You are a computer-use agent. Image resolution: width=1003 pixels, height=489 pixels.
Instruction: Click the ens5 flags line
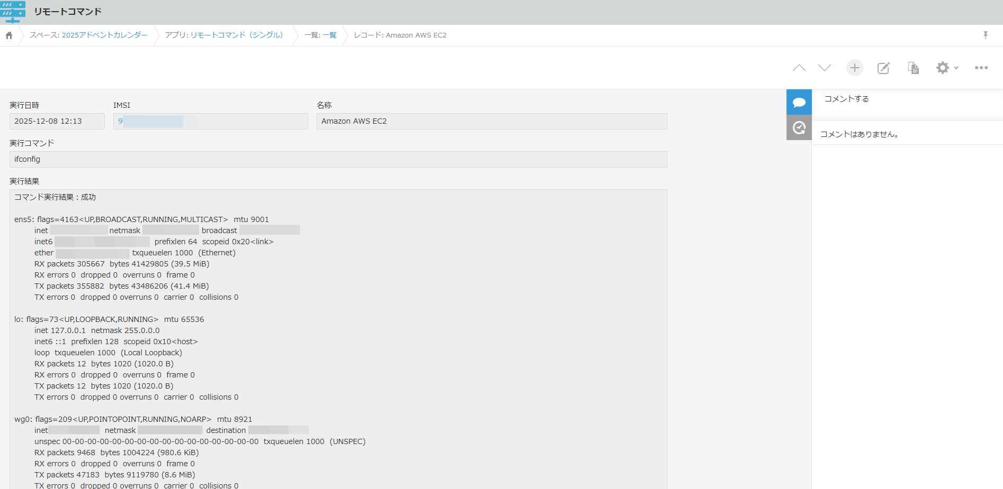(141, 219)
